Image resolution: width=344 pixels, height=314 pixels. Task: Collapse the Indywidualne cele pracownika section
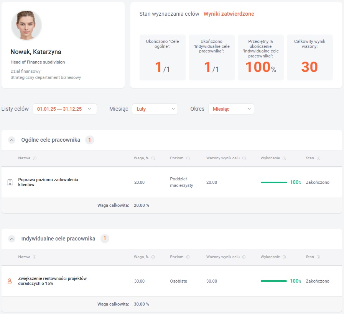click(x=12, y=239)
